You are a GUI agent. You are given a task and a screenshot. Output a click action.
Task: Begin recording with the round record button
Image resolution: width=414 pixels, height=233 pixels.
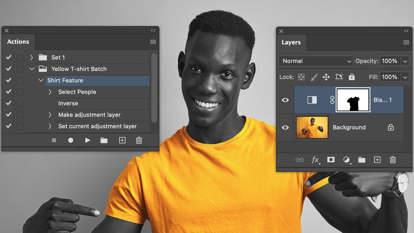coord(70,140)
